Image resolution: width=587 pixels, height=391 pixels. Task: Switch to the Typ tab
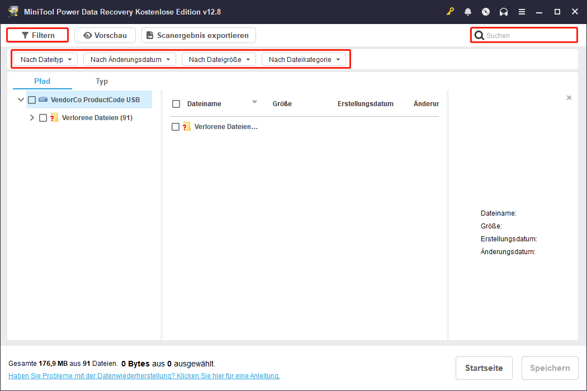(102, 81)
